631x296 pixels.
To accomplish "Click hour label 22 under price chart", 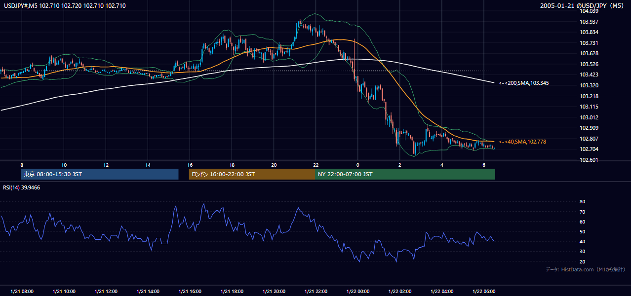I will [x=315, y=165].
